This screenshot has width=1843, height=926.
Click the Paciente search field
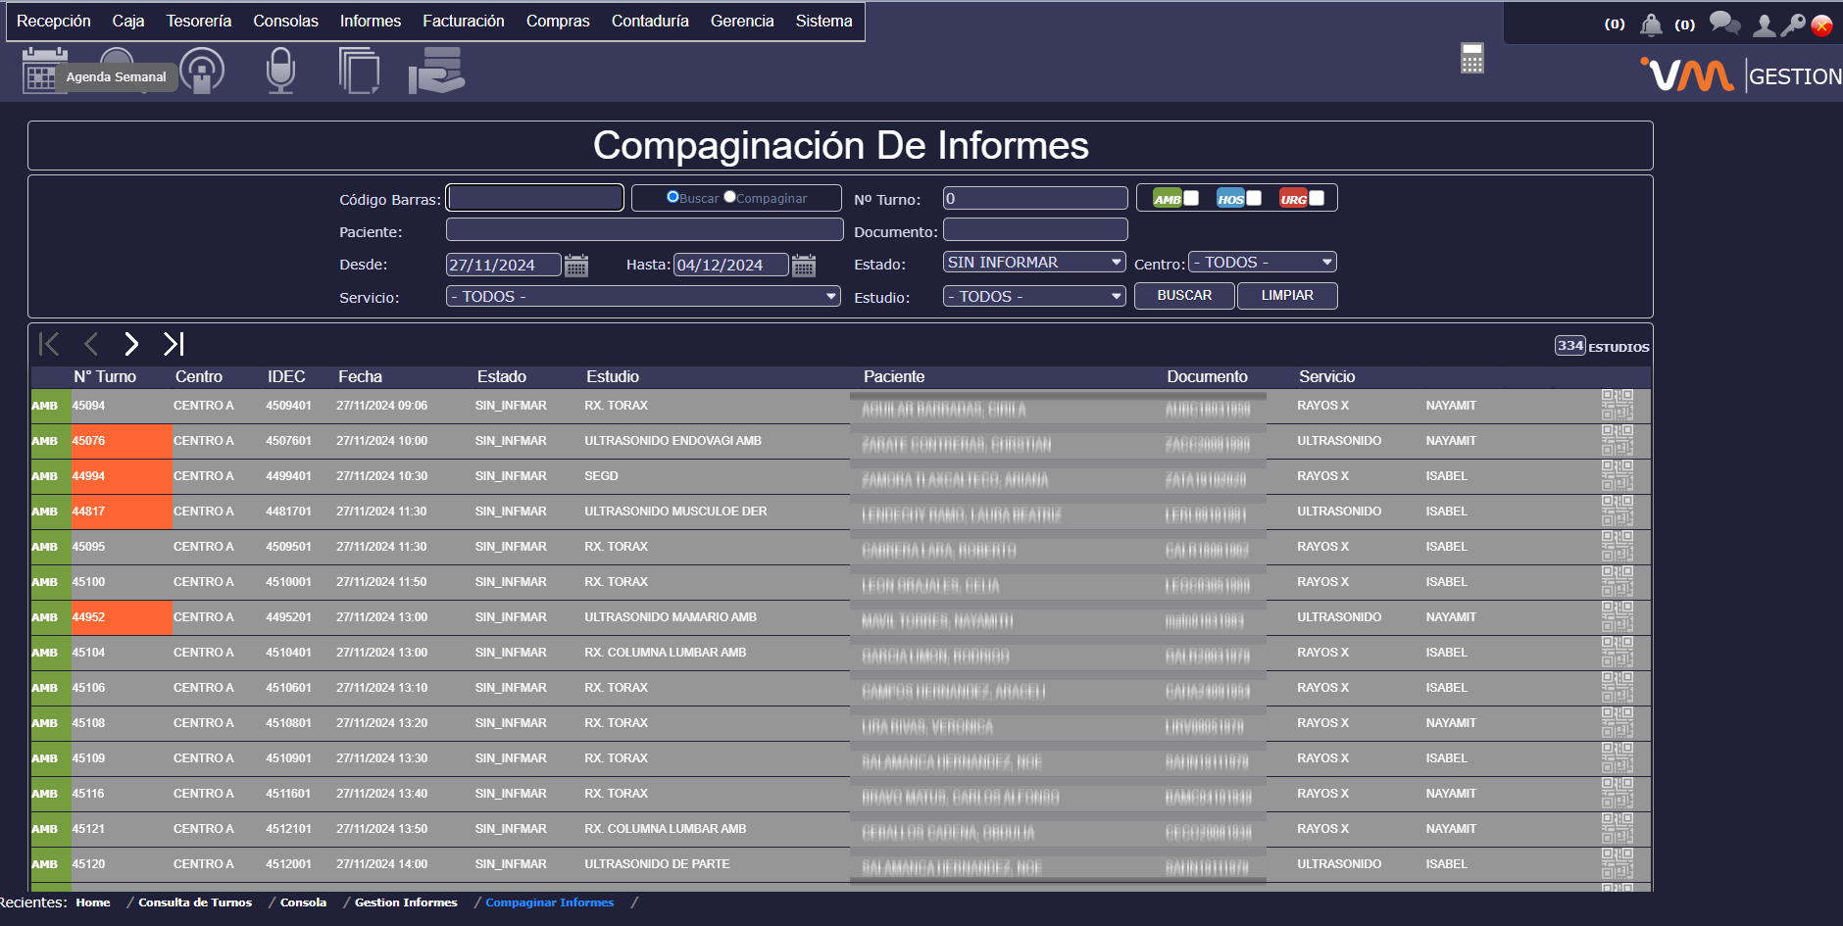coord(644,229)
